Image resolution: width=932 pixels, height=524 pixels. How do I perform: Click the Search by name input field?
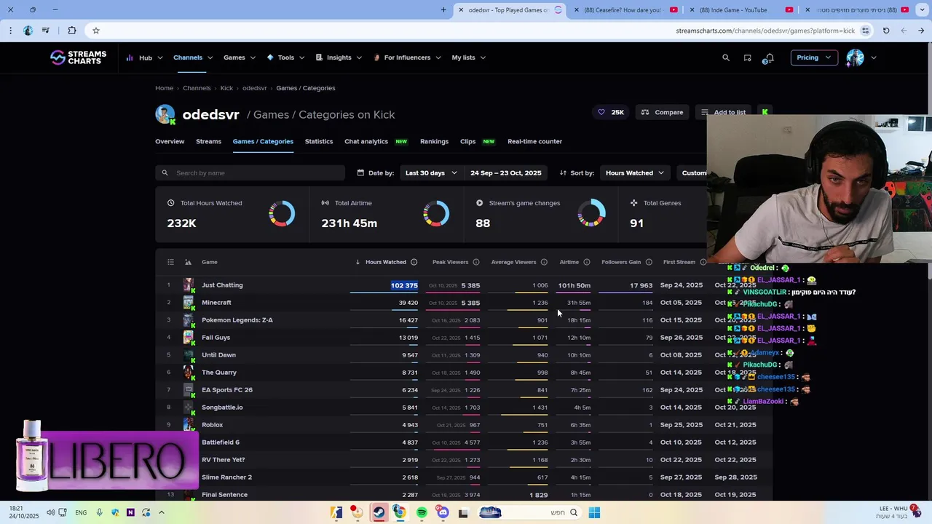pyautogui.click(x=250, y=172)
